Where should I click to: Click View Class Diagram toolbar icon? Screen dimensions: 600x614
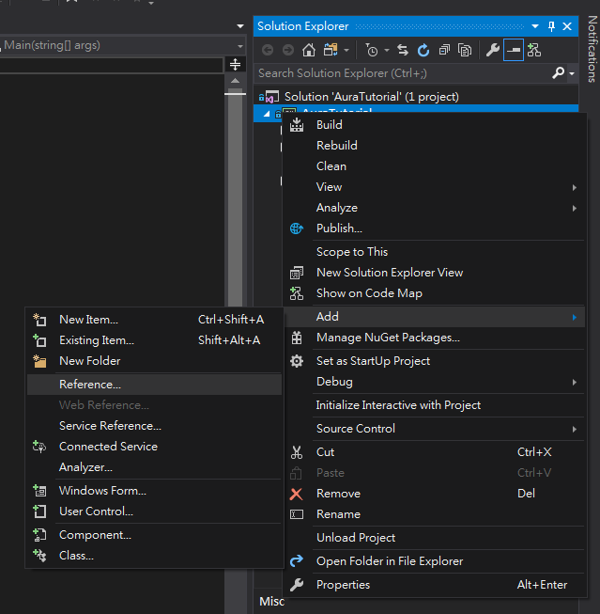[x=534, y=50]
